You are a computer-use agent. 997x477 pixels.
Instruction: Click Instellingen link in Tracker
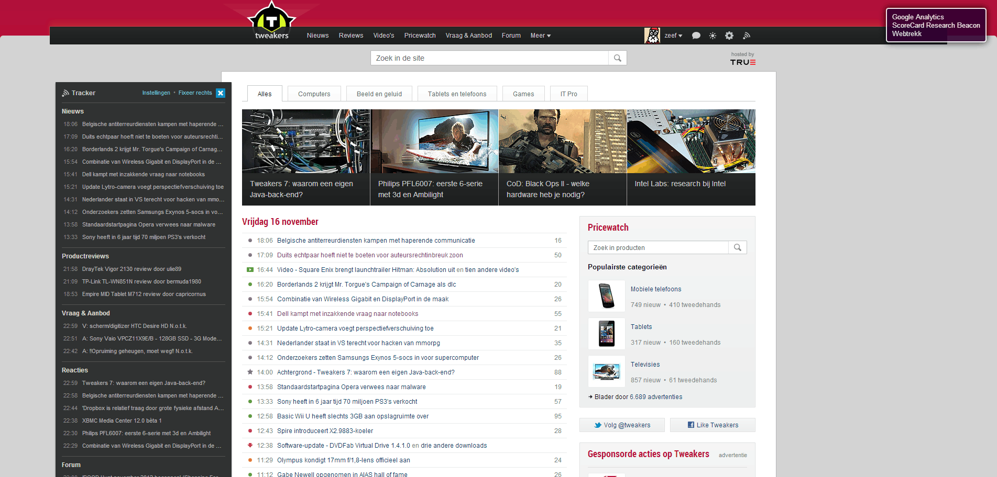click(x=156, y=93)
